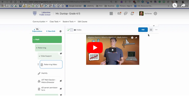Open the Student Tools dropdown menu
This screenshot has height=97, width=189.
tap(69, 21)
